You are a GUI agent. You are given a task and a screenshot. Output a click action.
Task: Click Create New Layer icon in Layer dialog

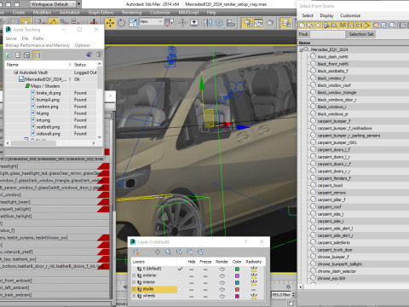[136, 252]
